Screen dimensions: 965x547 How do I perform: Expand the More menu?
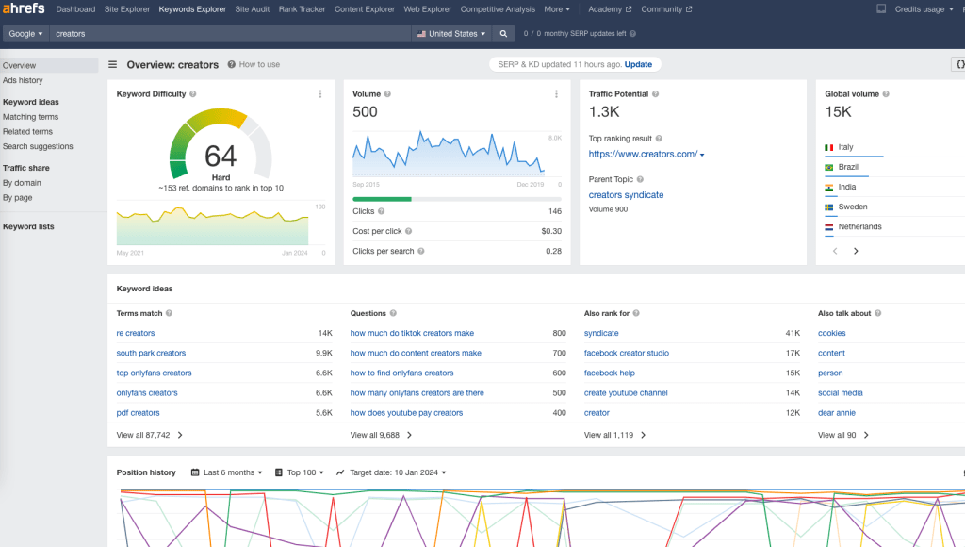point(557,9)
